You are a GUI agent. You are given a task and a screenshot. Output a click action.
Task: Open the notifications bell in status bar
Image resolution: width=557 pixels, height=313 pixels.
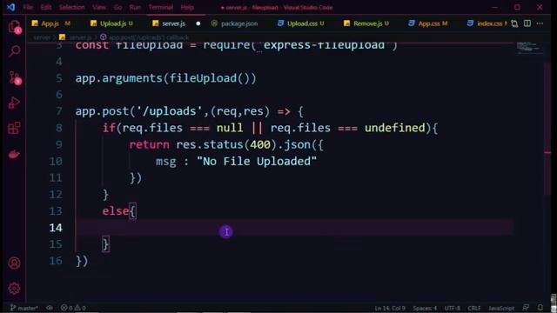tap(540, 308)
